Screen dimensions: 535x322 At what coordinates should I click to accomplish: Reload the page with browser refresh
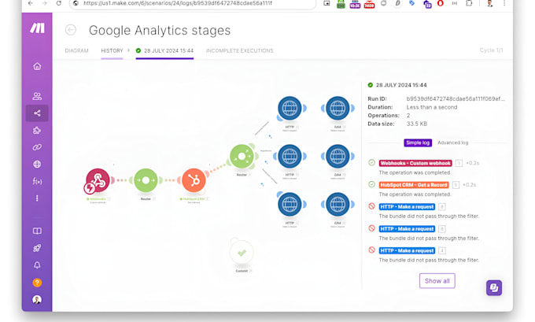coord(59,3)
